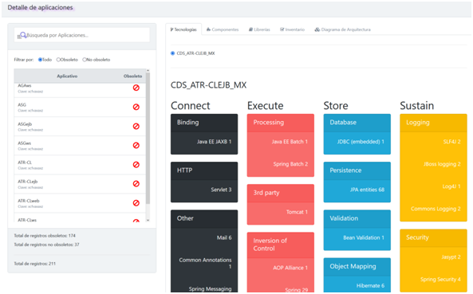The height and width of the screenshot is (294, 473).
Task: Click the list scroll up arrow
Action: coord(148,71)
